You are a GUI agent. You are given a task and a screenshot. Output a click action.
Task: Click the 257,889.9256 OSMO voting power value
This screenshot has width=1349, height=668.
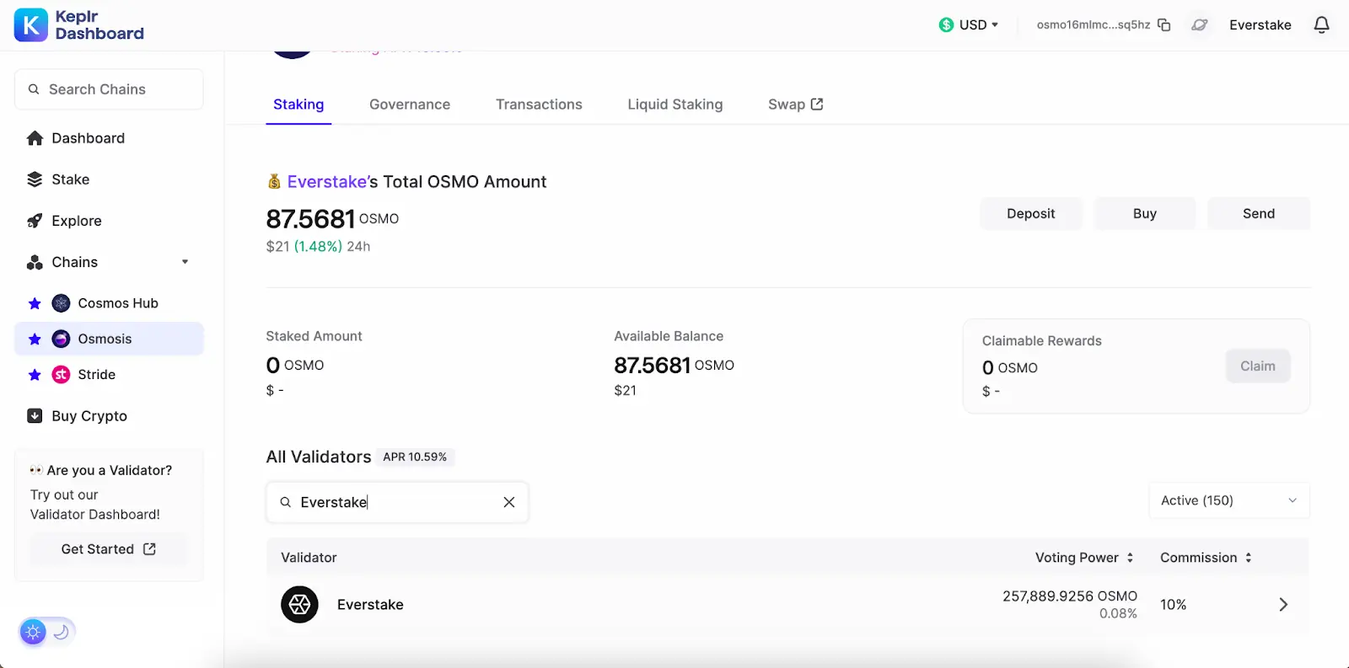coord(1070,596)
